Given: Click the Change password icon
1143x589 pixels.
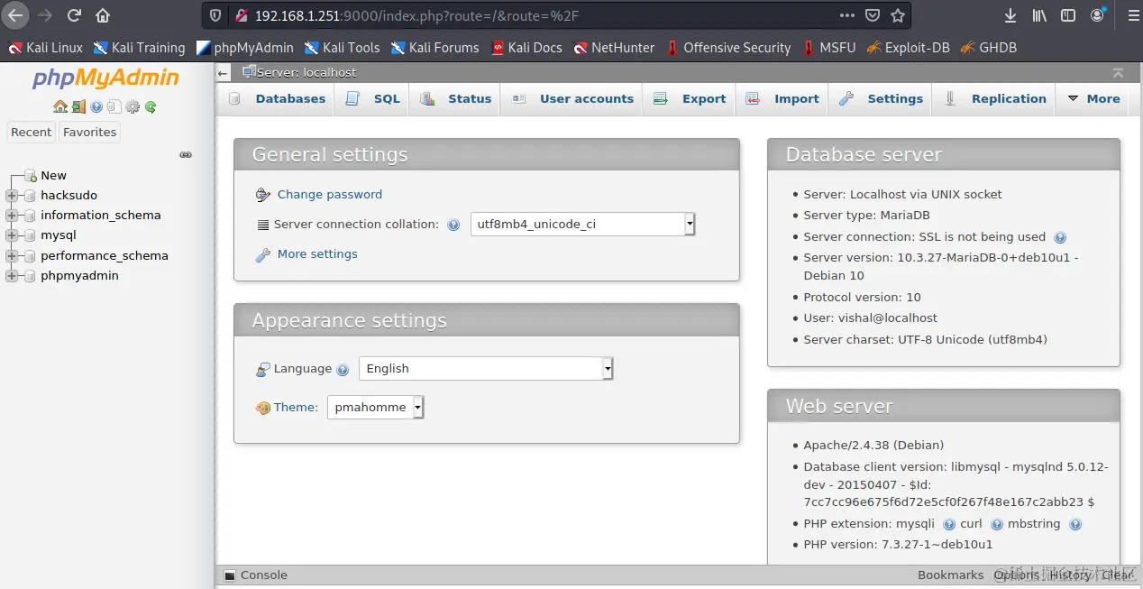Looking at the screenshot, I should pyautogui.click(x=263, y=195).
